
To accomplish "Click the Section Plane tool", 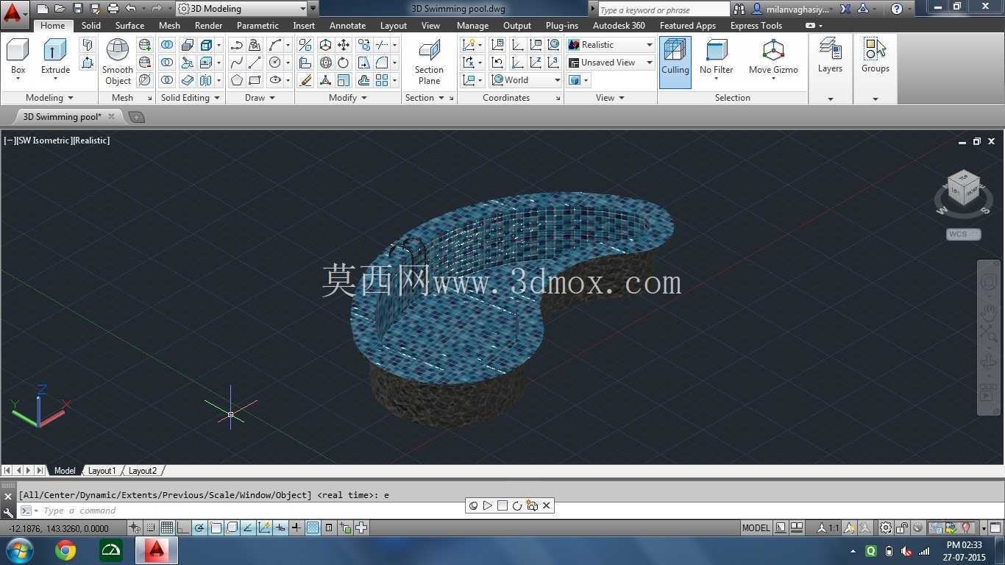I will pyautogui.click(x=429, y=62).
